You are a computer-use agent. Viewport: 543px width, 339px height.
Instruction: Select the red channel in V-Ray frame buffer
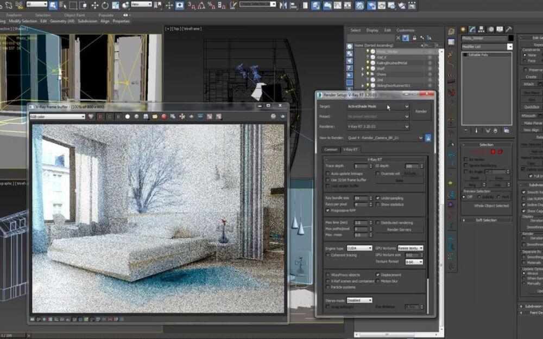click(x=101, y=117)
